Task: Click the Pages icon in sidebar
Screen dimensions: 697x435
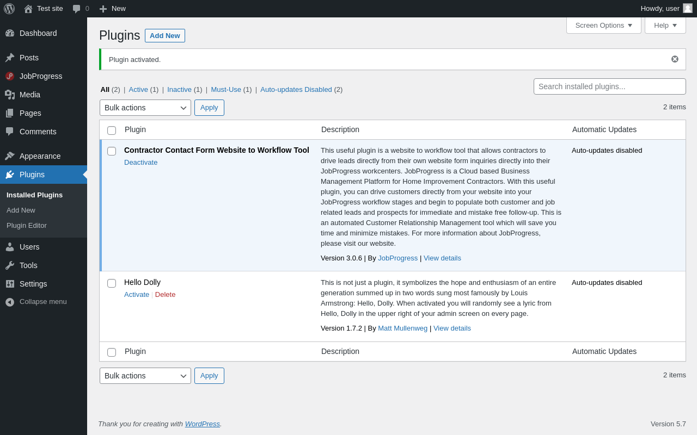Action: [x=10, y=113]
